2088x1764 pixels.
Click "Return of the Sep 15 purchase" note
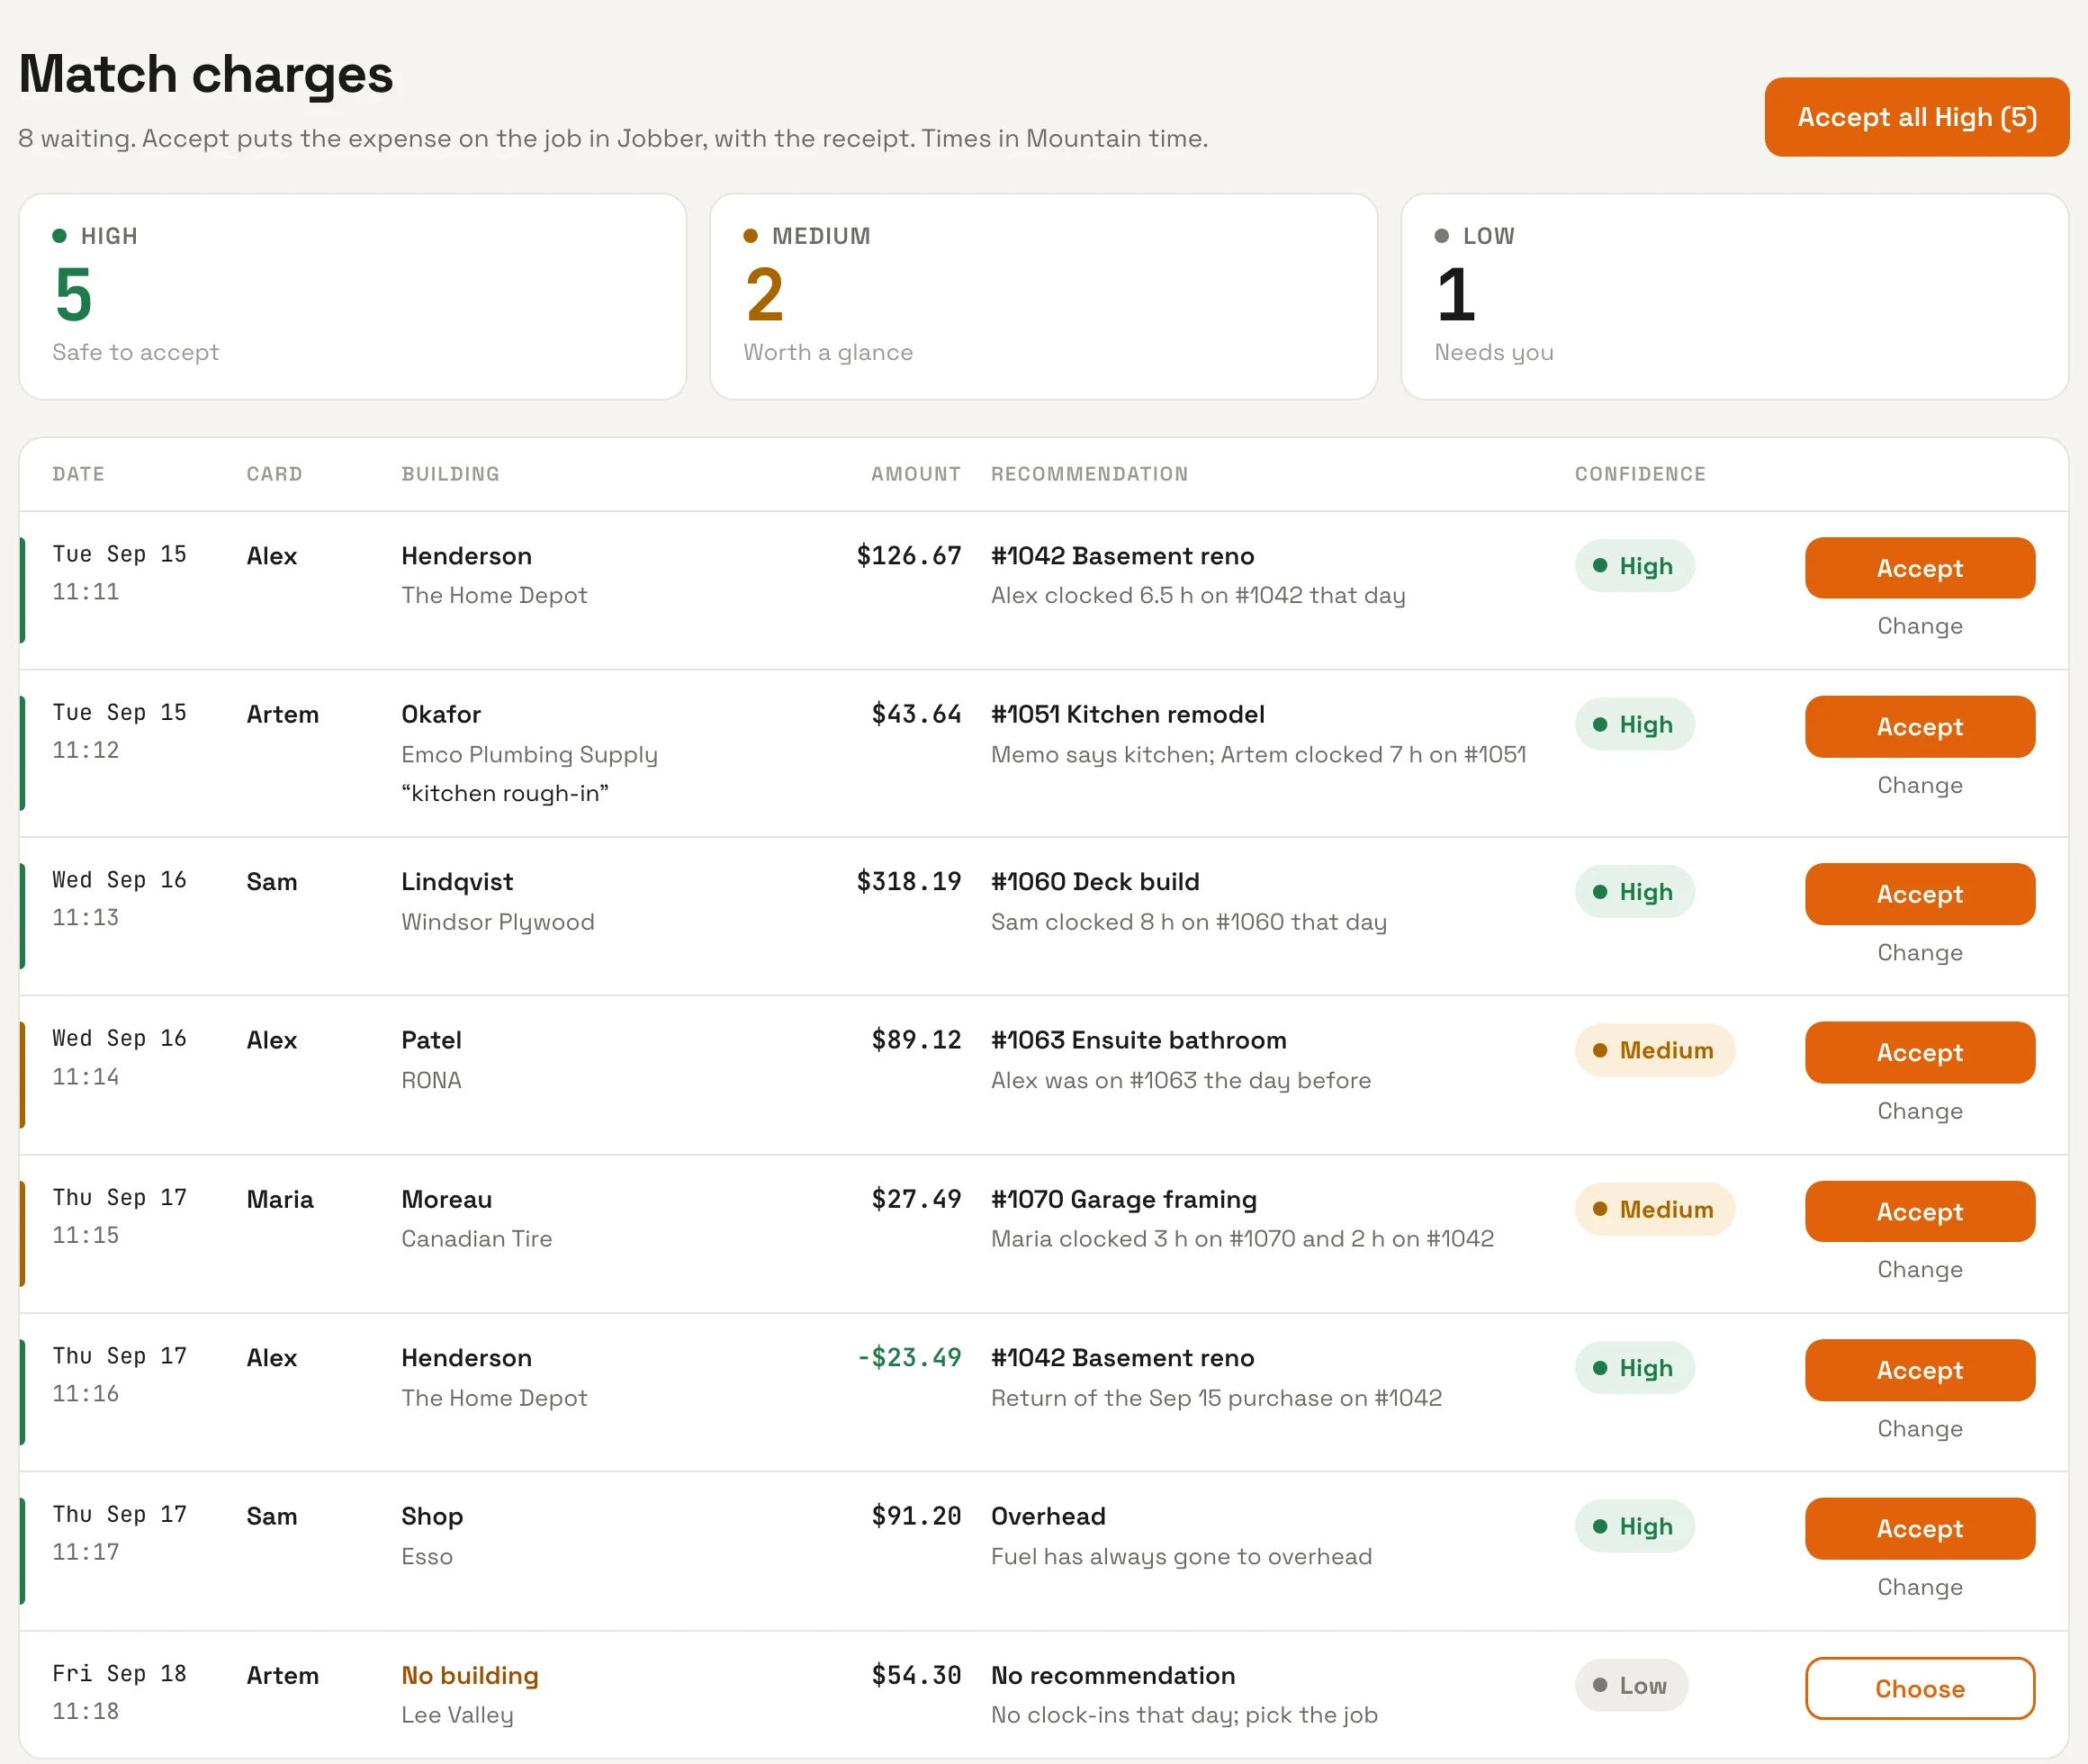coord(1216,1397)
